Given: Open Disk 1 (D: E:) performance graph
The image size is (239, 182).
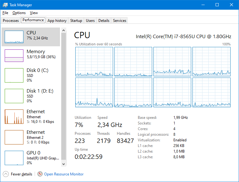Looking at the screenshot, I should point(14,96).
